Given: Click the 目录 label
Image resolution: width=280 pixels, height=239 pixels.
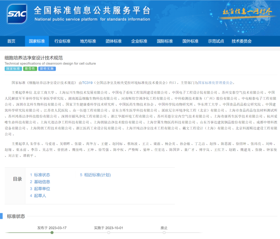Looking at the screenshot, I should click(x=17, y=179).
